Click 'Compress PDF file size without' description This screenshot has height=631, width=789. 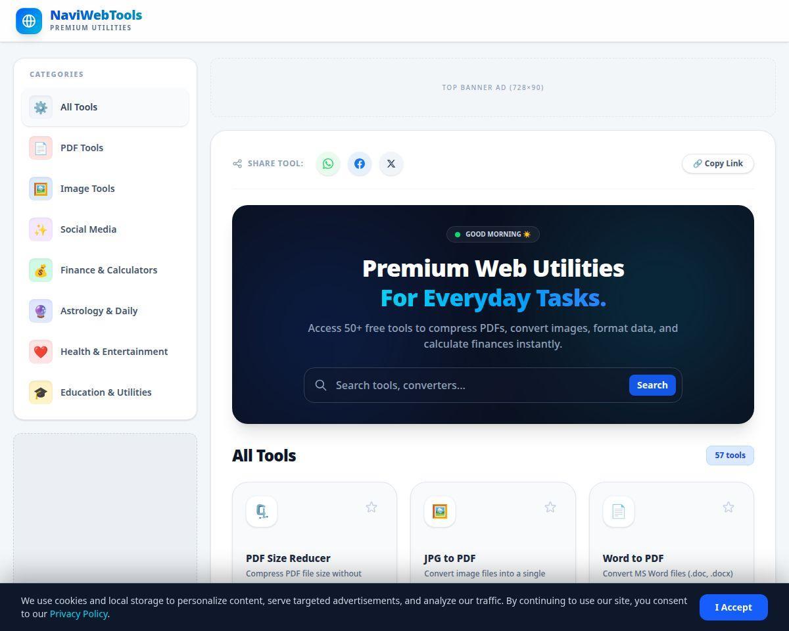coord(304,574)
